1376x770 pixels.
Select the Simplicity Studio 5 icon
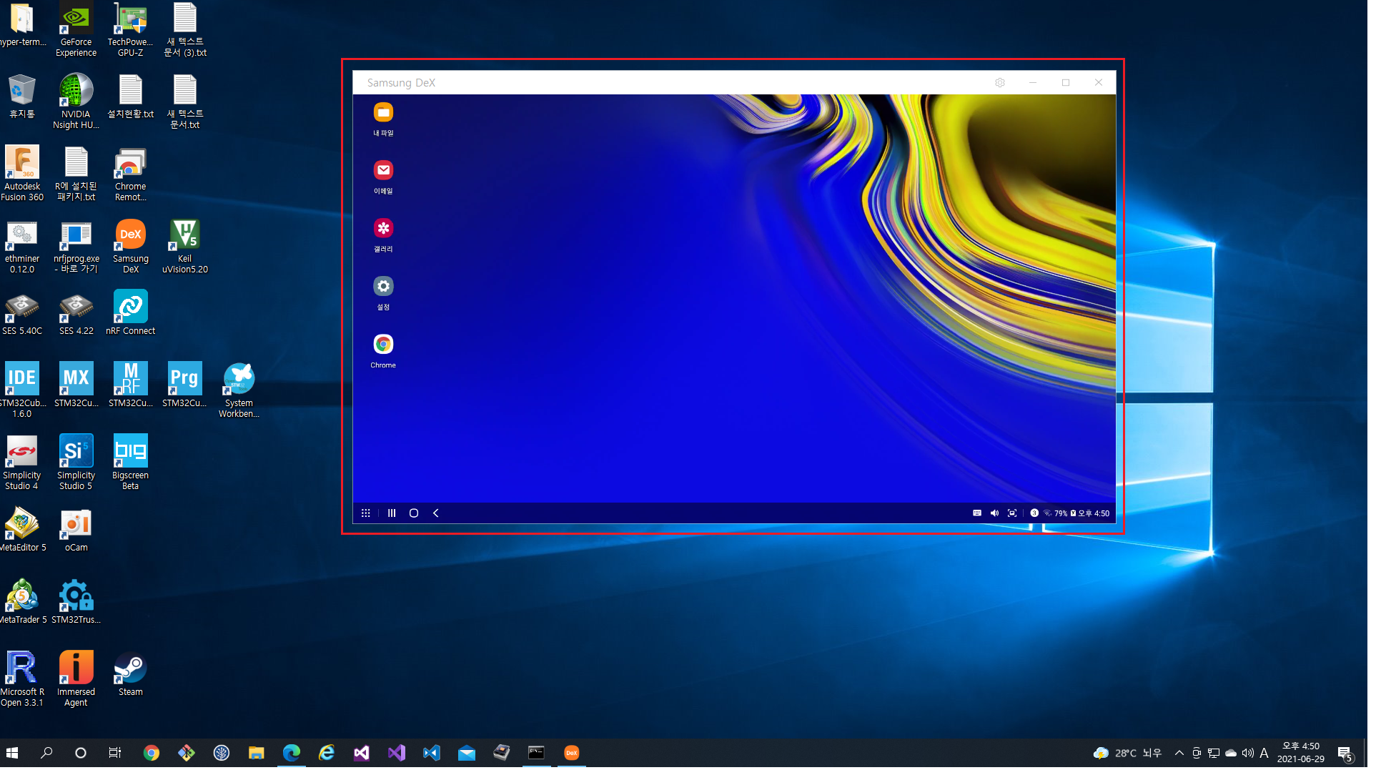(76, 464)
